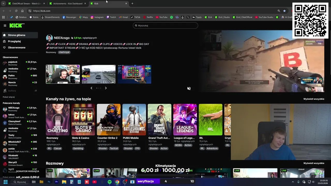Click the Wyszukaj search field on Kick
The height and width of the screenshot is (186, 331).
tap(165, 26)
